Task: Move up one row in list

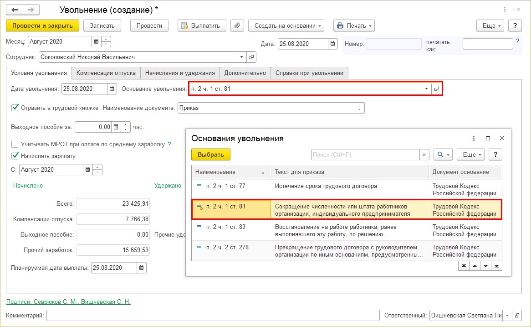Action: 475,266
